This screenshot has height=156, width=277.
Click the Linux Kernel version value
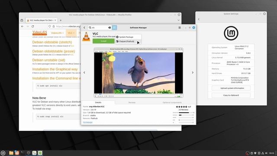point(243,58)
